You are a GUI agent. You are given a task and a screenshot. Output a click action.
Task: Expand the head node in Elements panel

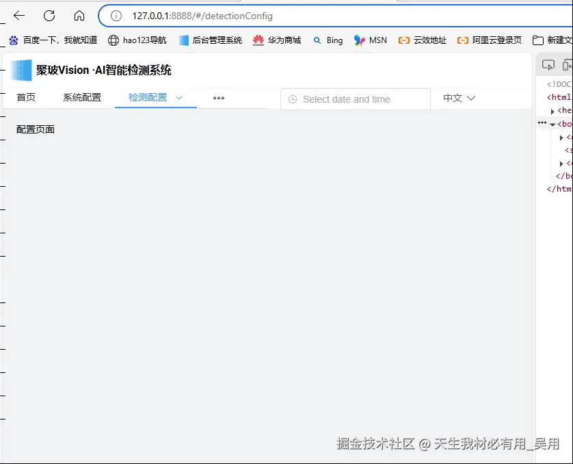(x=552, y=110)
